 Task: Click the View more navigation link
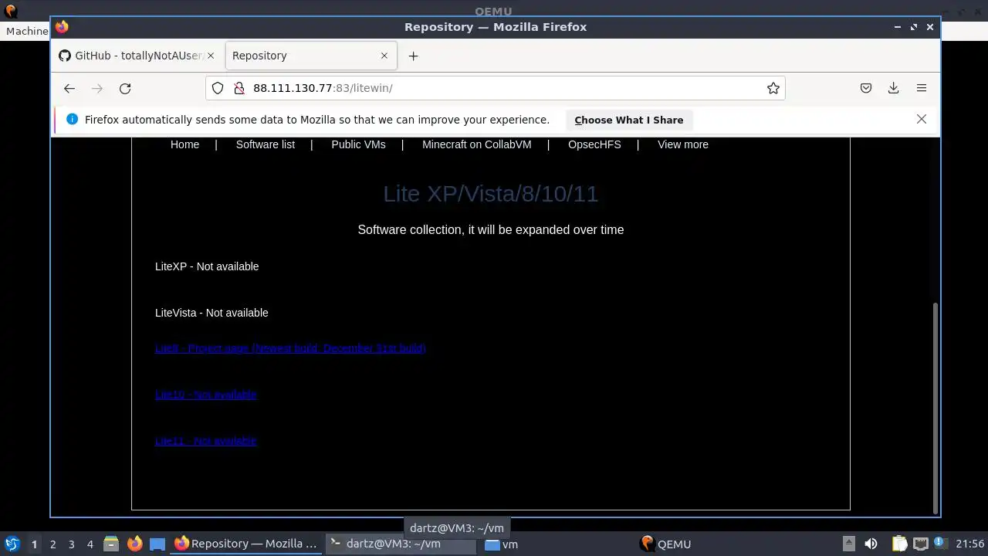click(x=682, y=144)
